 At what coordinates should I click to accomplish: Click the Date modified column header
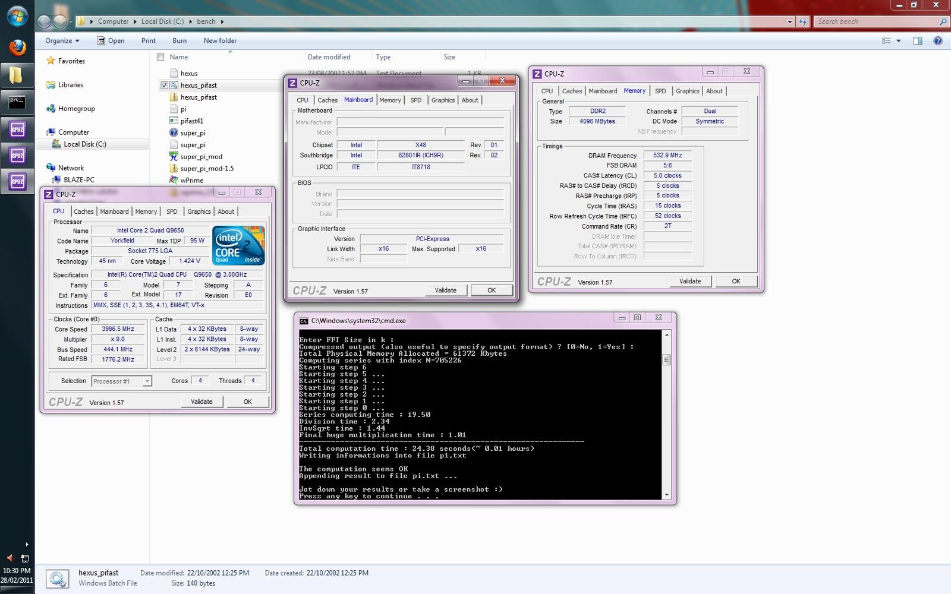tap(338, 57)
